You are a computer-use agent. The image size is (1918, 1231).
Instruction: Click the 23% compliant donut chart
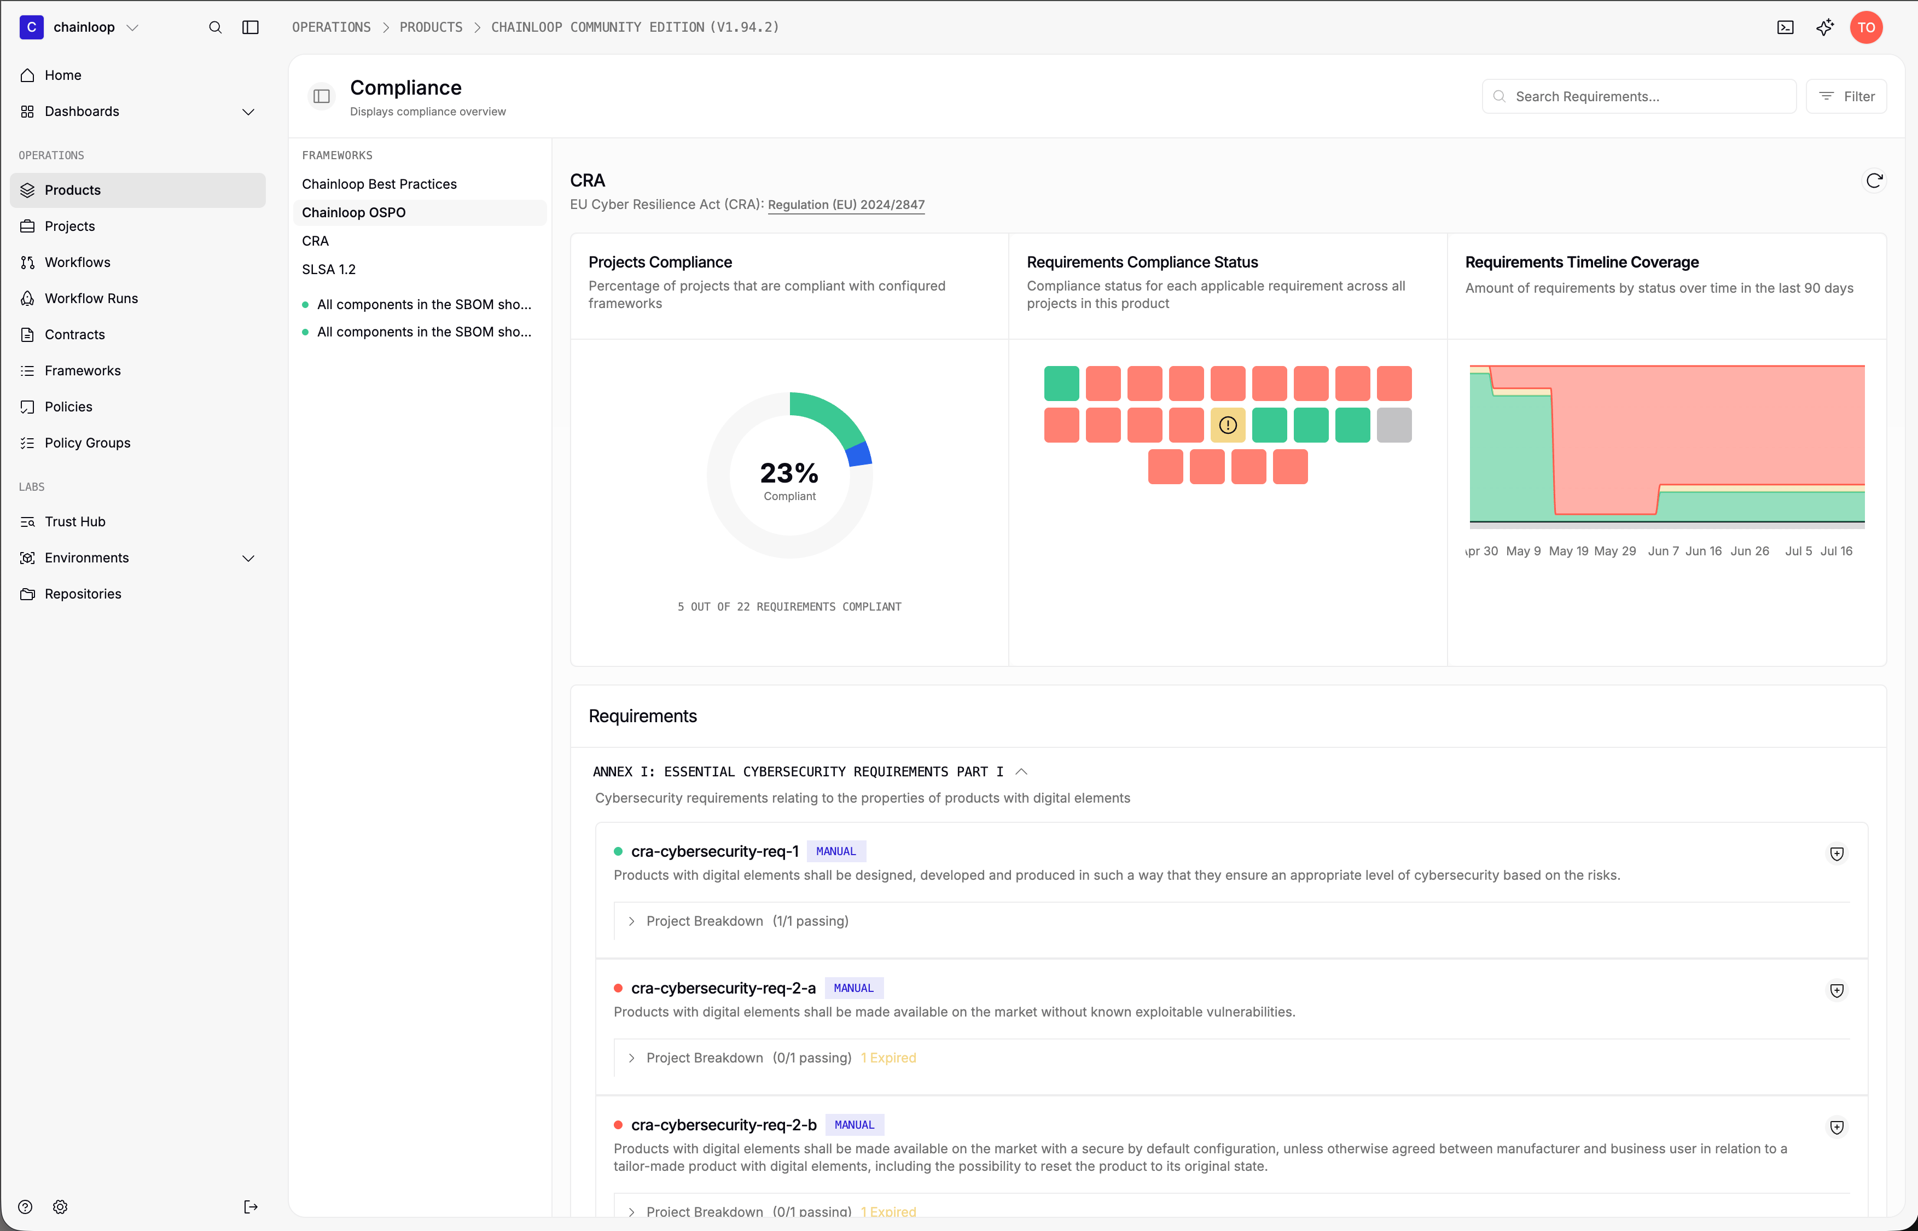coord(789,475)
